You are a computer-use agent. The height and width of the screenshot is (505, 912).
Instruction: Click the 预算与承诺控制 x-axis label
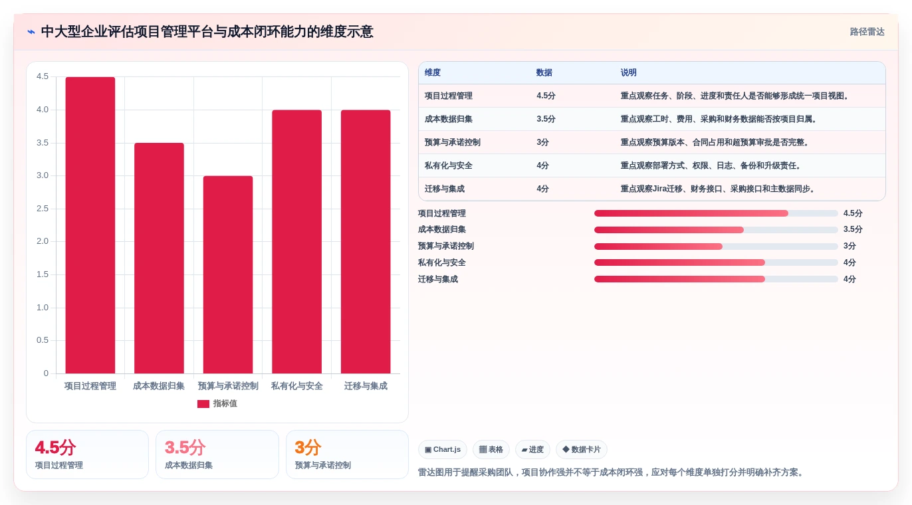pos(228,386)
